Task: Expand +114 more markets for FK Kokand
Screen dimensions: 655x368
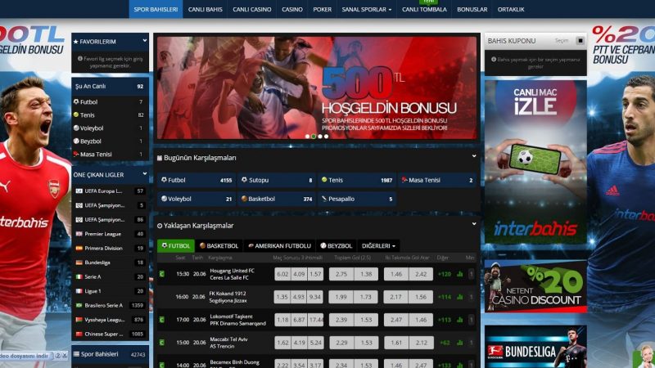Action: 445,297
